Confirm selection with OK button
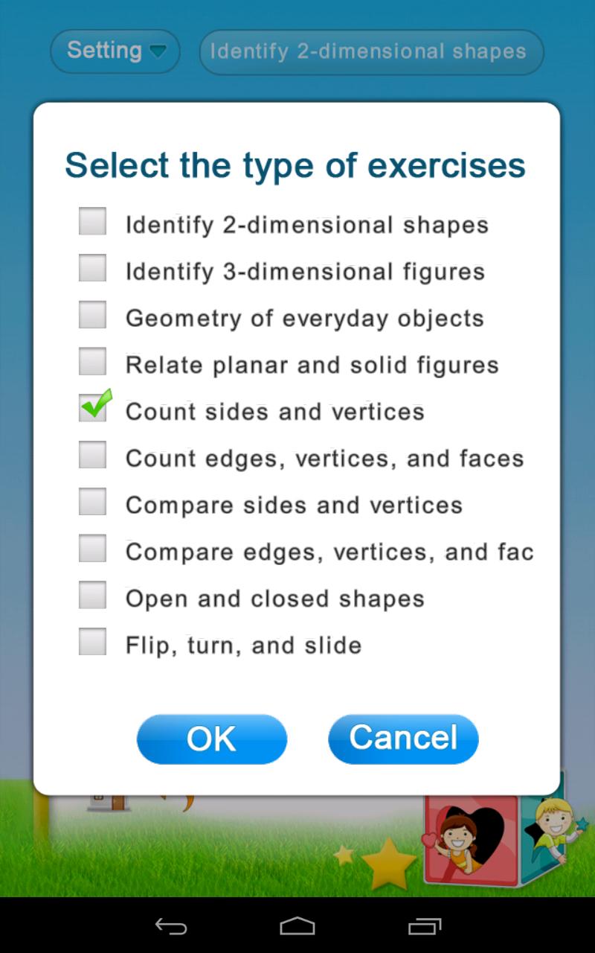 click(212, 739)
